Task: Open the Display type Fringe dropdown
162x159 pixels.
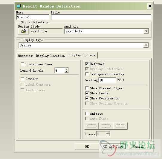Action: click(x=146, y=45)
